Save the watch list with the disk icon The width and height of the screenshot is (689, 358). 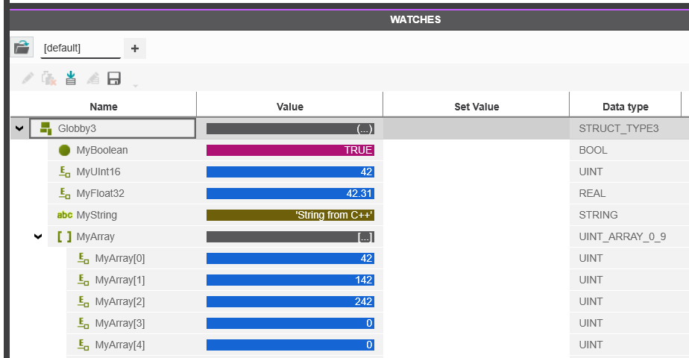[x=114, y=78]
